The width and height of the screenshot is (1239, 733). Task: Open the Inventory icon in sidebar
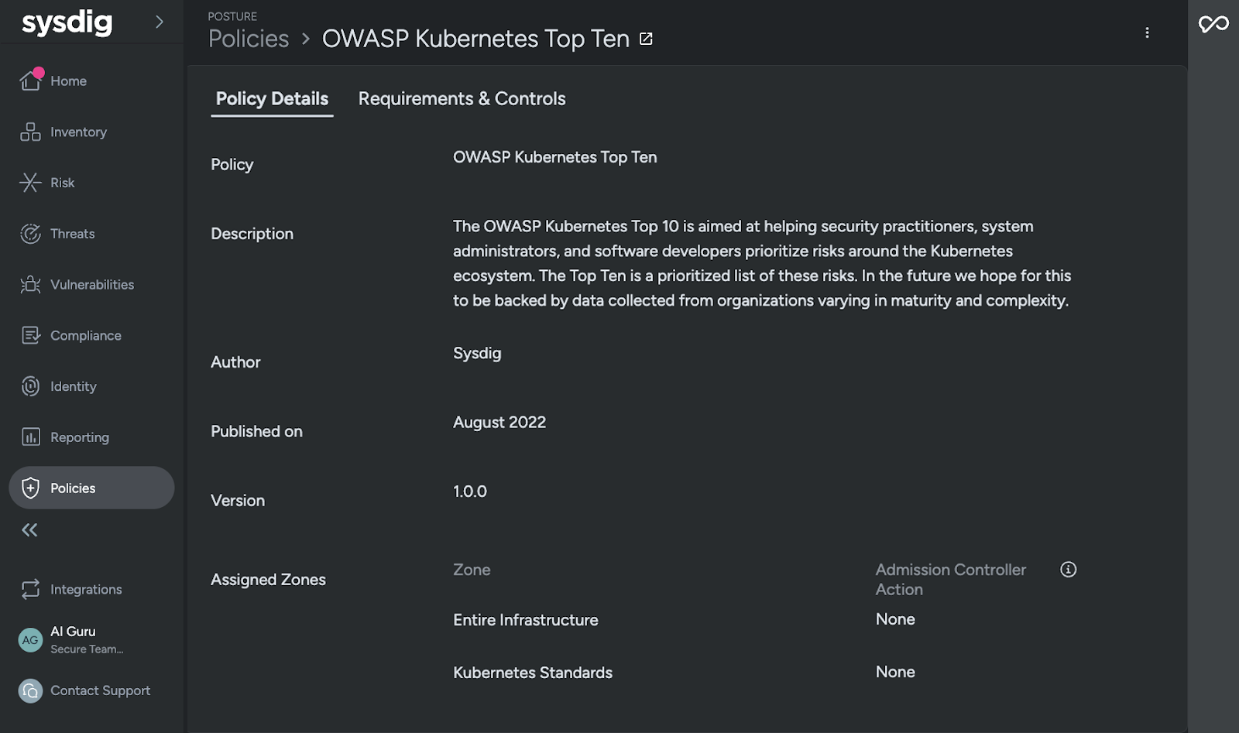click(30, 132)
